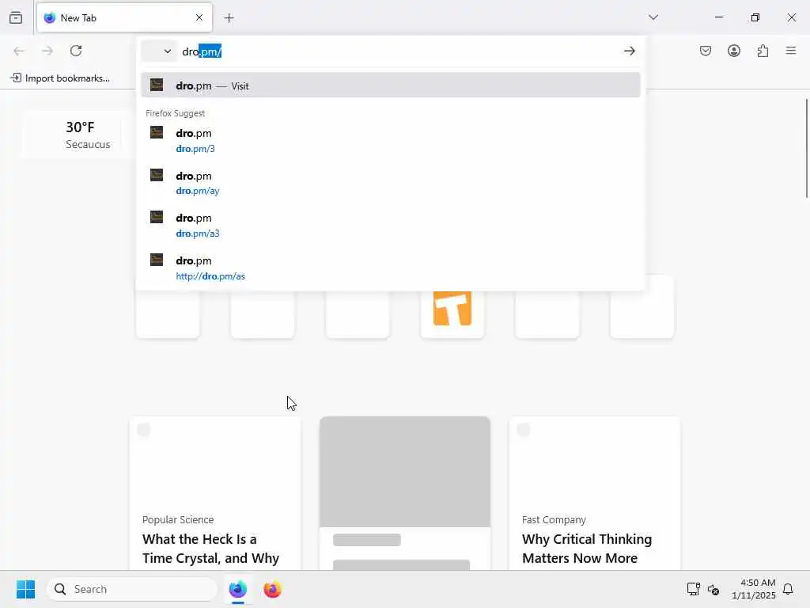This screenshot has width=810, height=608.
Task: Open the clock showing 4:50 AM
Action: 754,589
